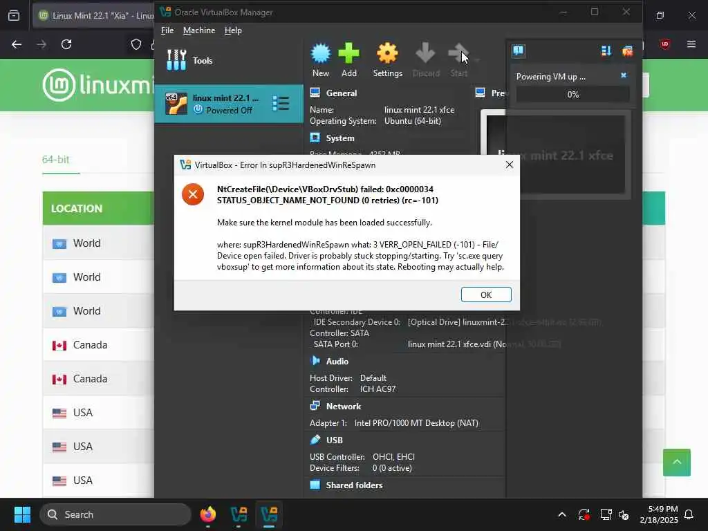Click the Preview section monitor icon

[x=481, y=93]
